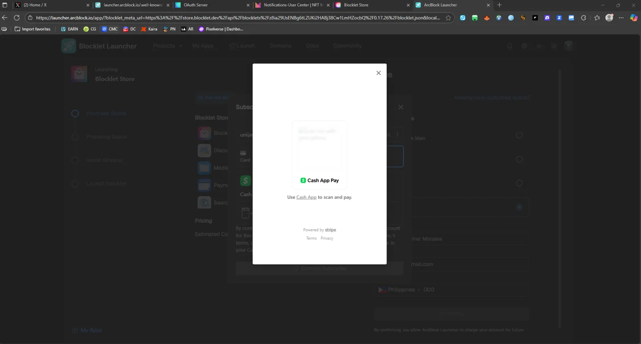
Task: Open the AR bookmark
Action: (187, 29)
